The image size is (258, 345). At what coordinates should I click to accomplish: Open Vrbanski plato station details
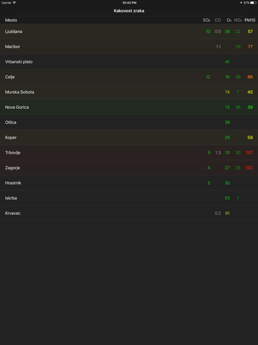coord(129,62)
